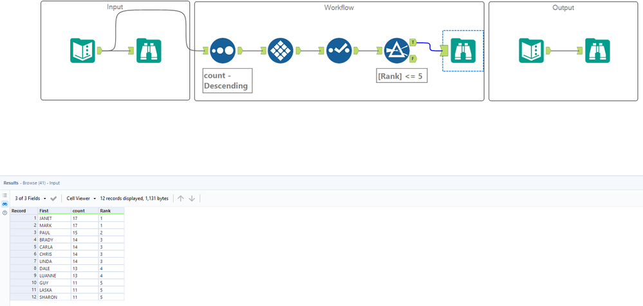Go to next record with down arrow
Screen dimensions: 643x306
click(x=192, y=198)
